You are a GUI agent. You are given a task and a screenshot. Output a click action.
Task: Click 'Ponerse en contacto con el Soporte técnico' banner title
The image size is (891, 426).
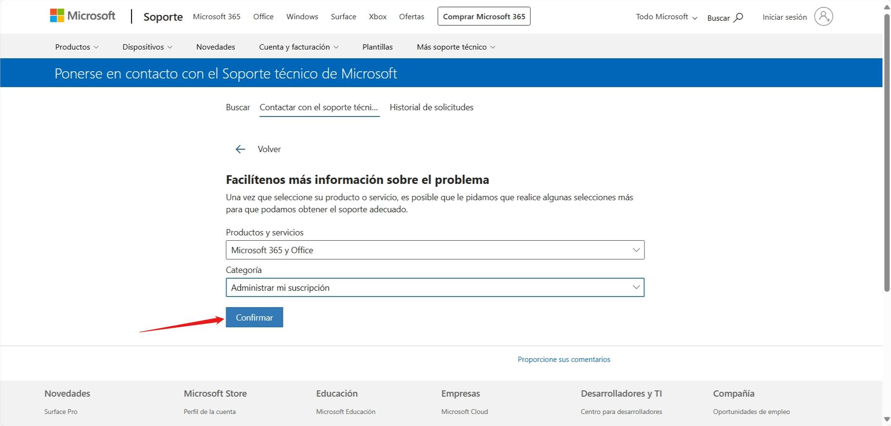click(x=226, y=74)
